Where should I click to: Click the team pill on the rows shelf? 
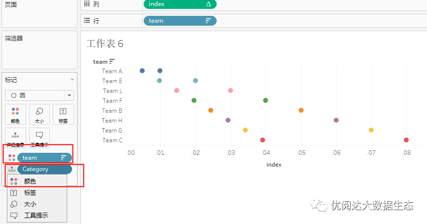[180, 21]
